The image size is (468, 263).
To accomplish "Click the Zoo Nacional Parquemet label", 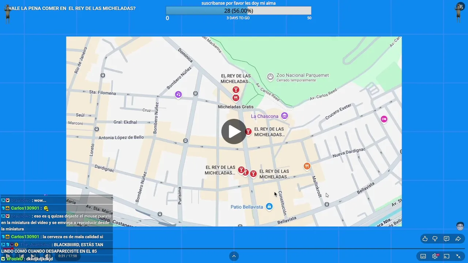I will click(303, 75).
